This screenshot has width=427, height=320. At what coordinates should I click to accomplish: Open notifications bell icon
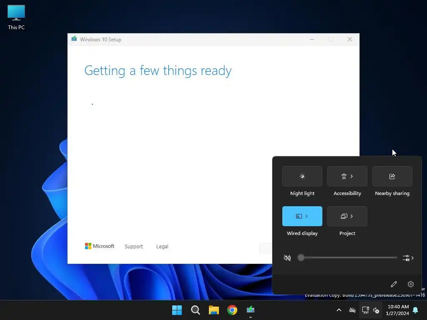tap(416, 310)
